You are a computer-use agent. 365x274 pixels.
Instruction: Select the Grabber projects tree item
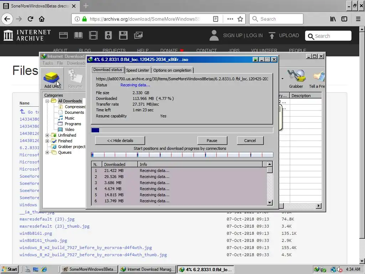point(72,147)
